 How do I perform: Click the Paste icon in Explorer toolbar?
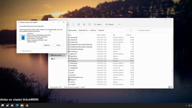click(73, 24)
